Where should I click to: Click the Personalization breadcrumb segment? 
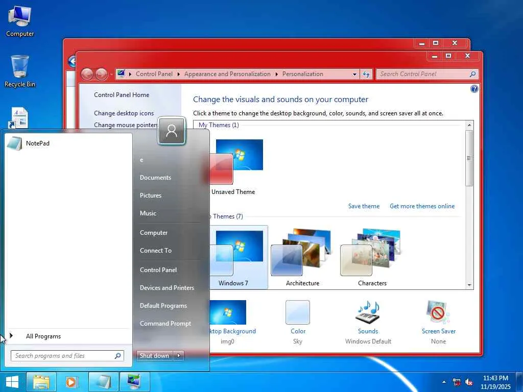point(302,74)
